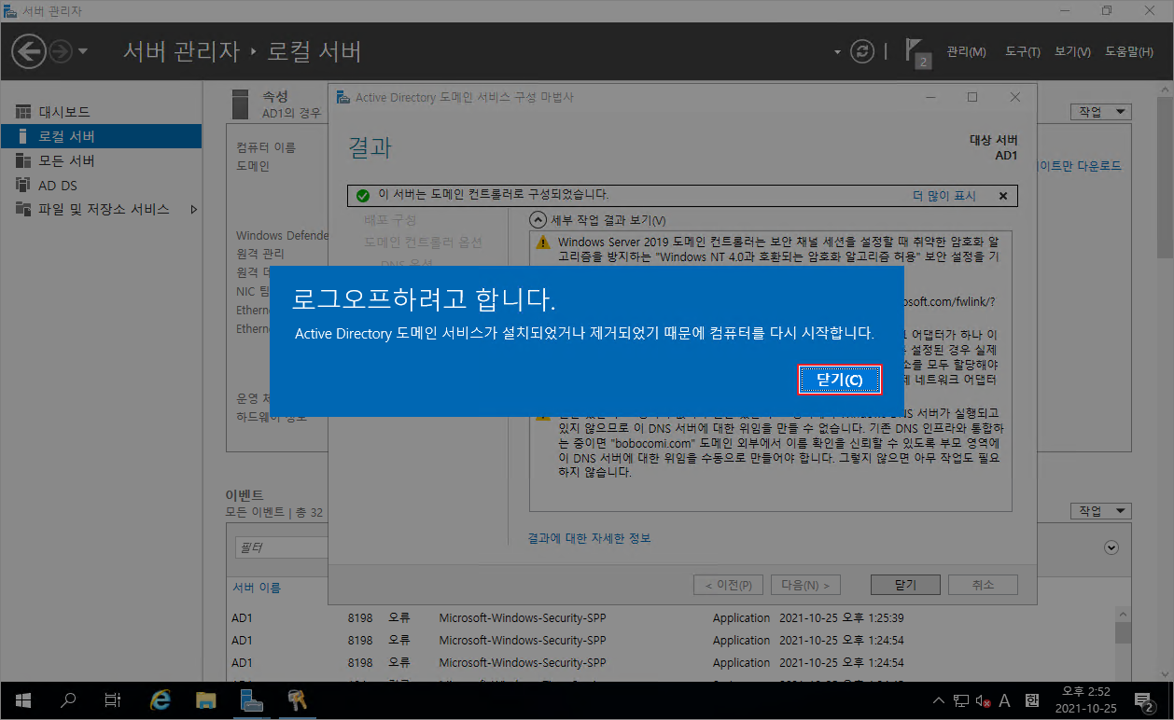
Task: Open Task View on taskbar
Action: pos(112,699)
